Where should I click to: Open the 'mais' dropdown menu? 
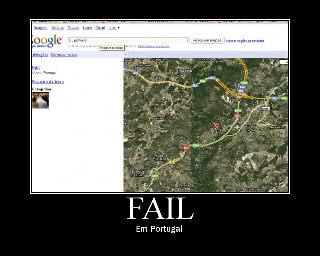[114, 28]
